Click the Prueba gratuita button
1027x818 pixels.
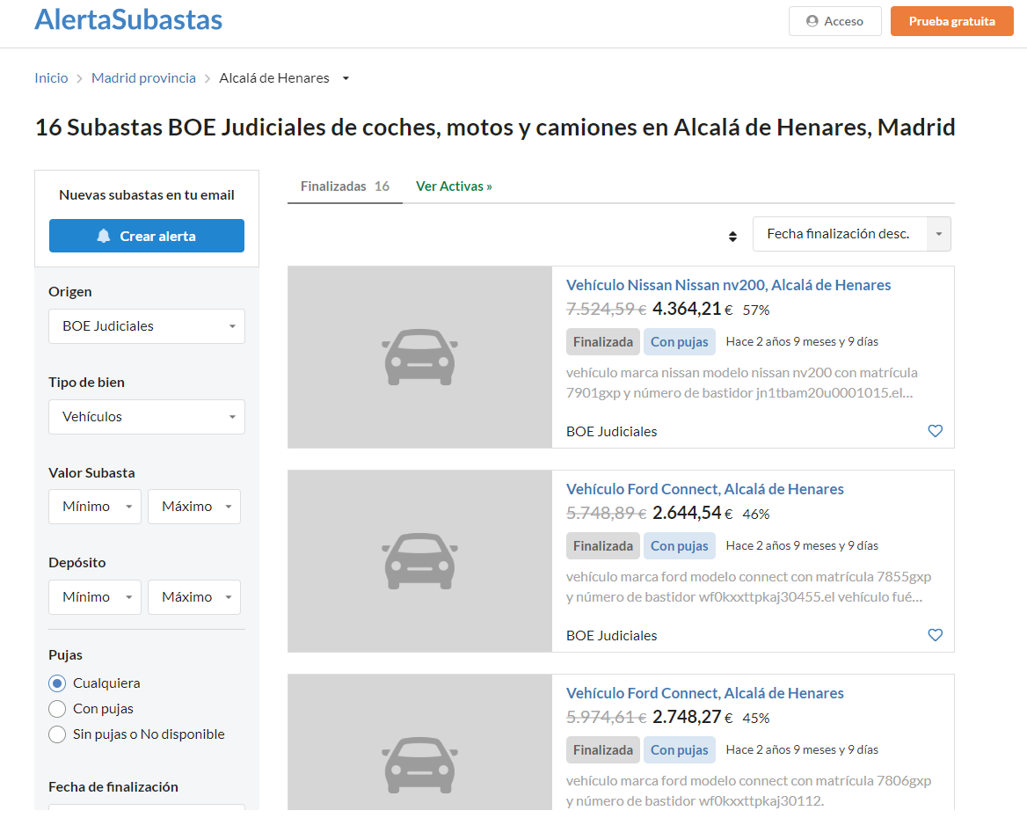[x=951, y=21]
